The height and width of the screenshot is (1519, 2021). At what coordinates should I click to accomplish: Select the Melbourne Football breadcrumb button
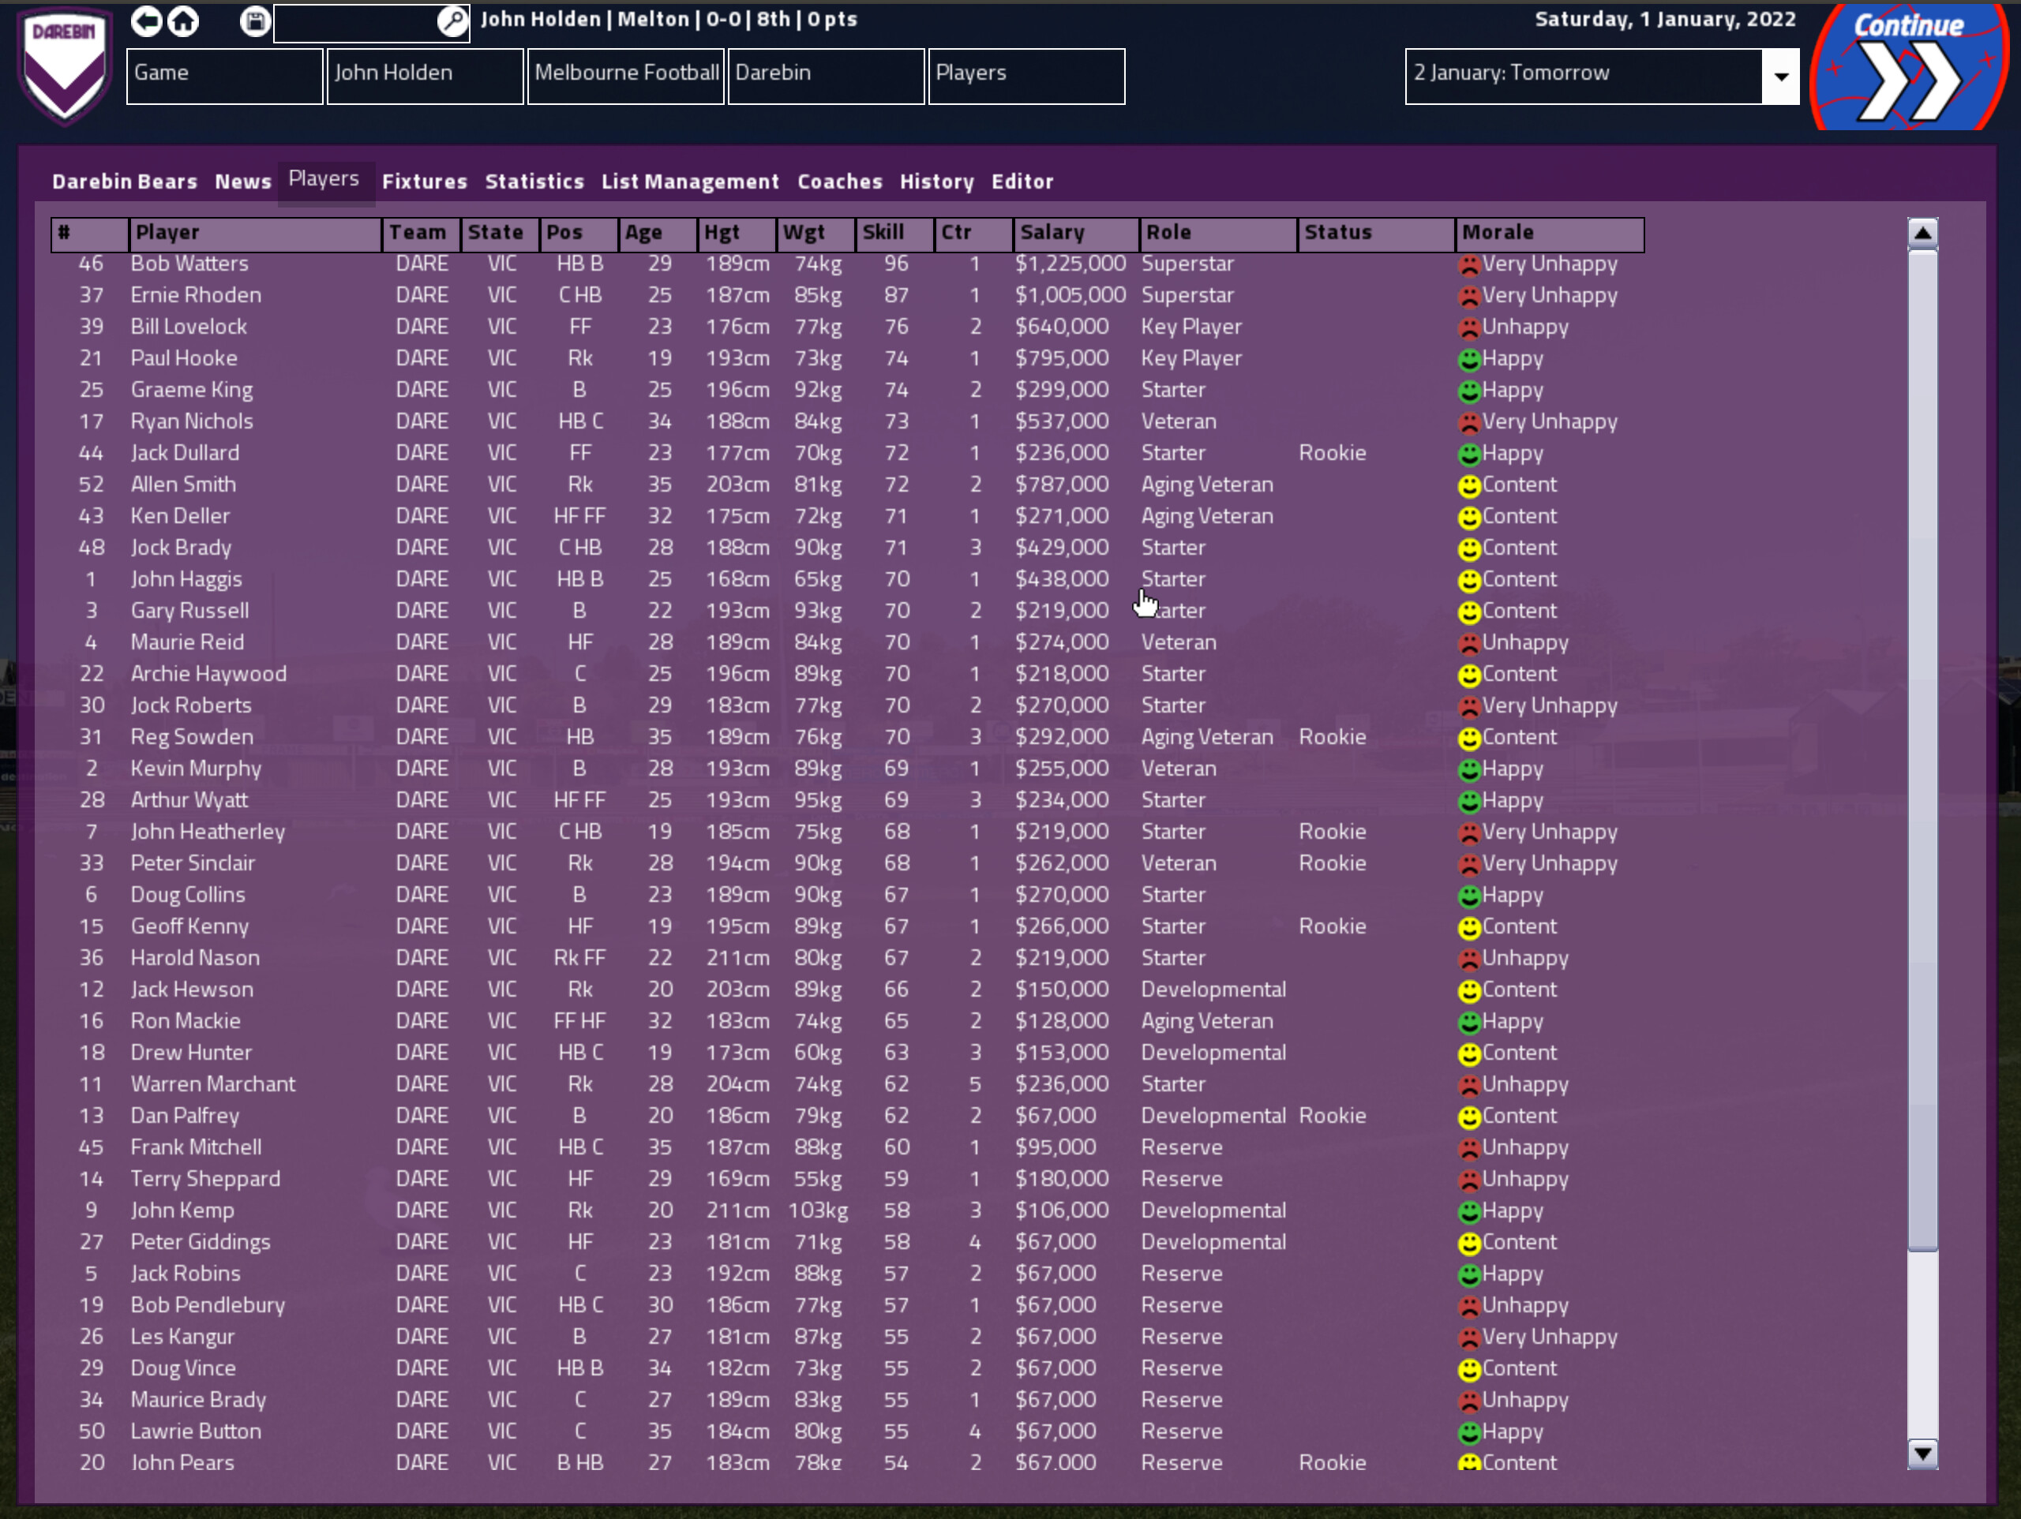625,76
